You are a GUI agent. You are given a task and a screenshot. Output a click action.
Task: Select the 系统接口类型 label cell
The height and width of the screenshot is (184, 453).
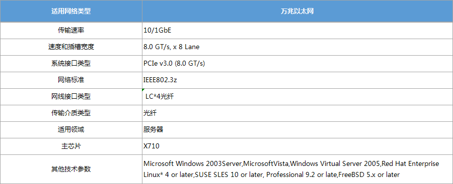pyautogui.click(x=71, y=64)
